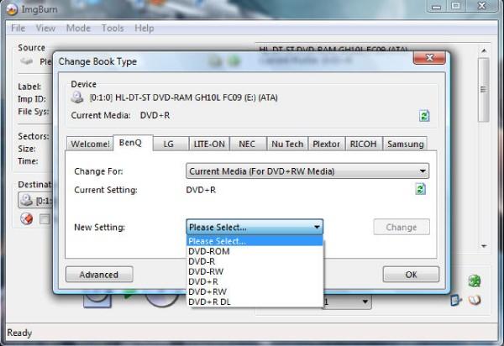Viewport: 504px width, 346px height.
Task: Open the Destination drive dropdown in ImgBurn
Action: 35,201
